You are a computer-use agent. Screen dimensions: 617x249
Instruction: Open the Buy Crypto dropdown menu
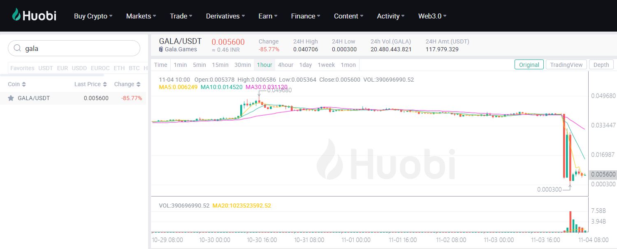(x=93, y=16)
